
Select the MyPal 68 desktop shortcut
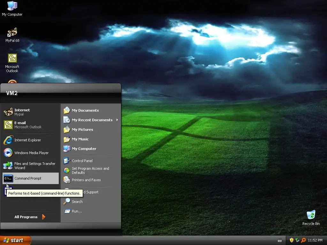tap(12, 35)
